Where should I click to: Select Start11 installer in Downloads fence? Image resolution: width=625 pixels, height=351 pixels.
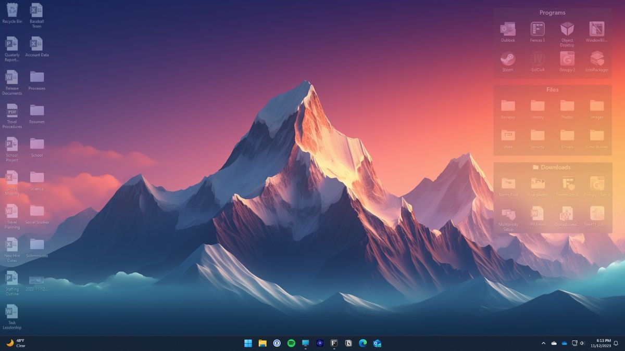pos(597,217)
